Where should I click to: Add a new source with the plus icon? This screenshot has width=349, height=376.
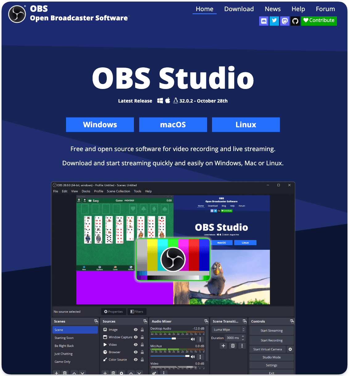pyautogui.click(x=105, y=373)
